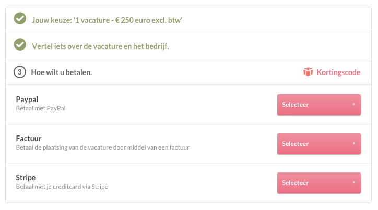Click the Stripe payment option title
Viewport: 378px width, 210px height.
(x=26, y=178)
